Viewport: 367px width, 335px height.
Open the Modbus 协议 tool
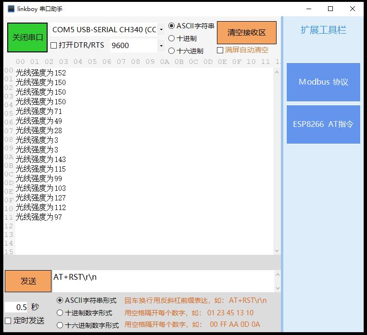[x=323, y=82]
